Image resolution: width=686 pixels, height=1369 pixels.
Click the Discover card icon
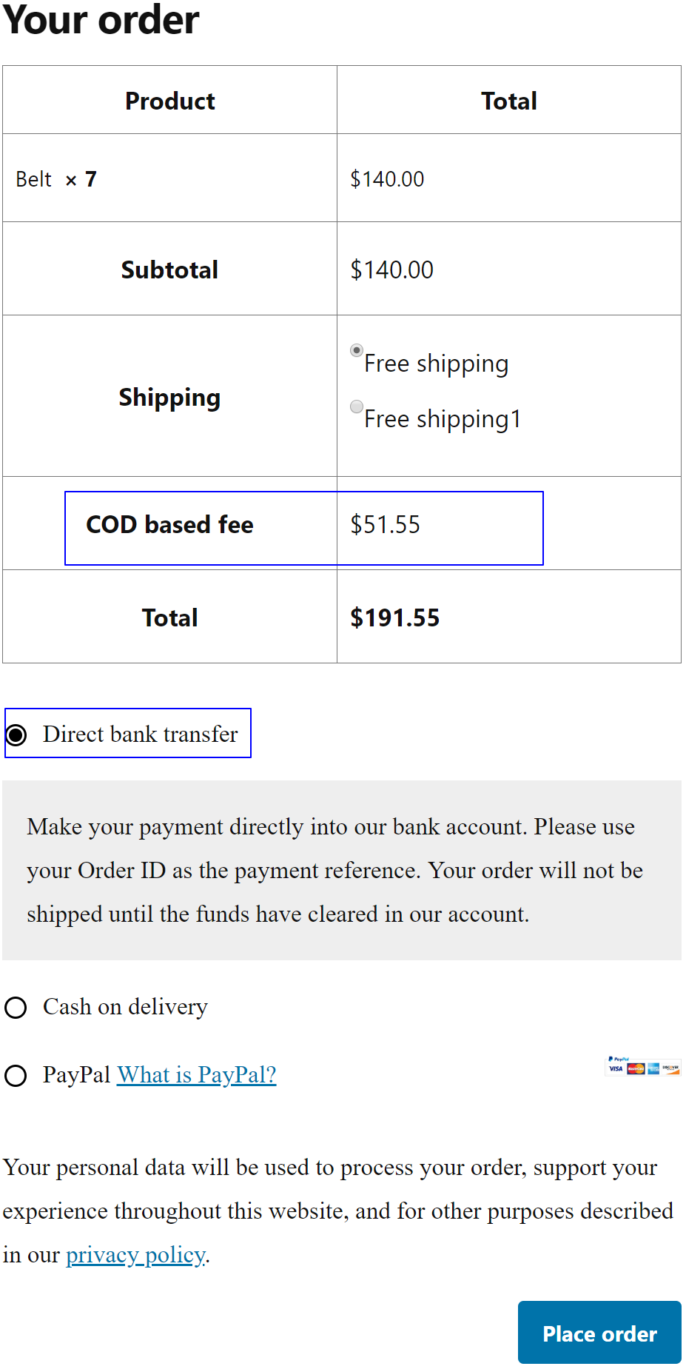pos(670,1068)
